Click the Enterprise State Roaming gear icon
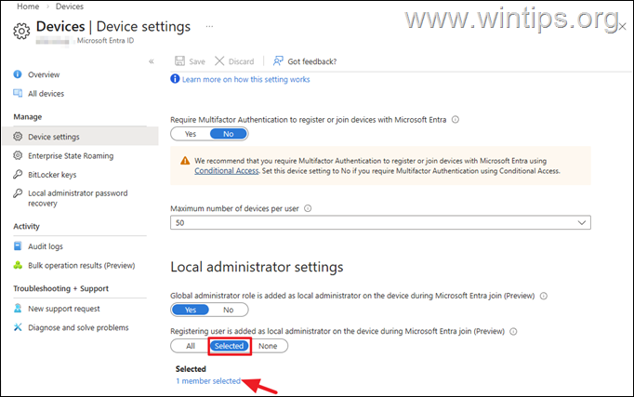Viewport: 634px width, 397px height. pyautogui.click(x=18, y=155)
